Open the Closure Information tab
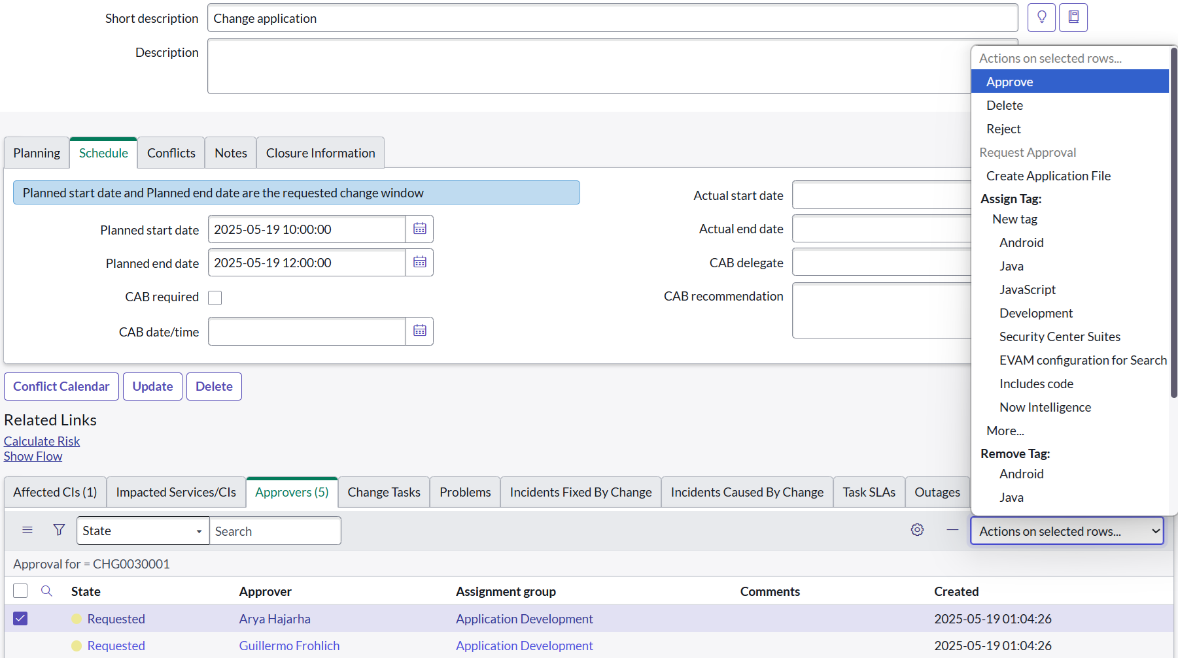This screenshot has width=1178, height=658. tap(320, 153)
